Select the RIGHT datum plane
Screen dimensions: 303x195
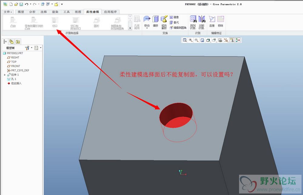point(13,58)
